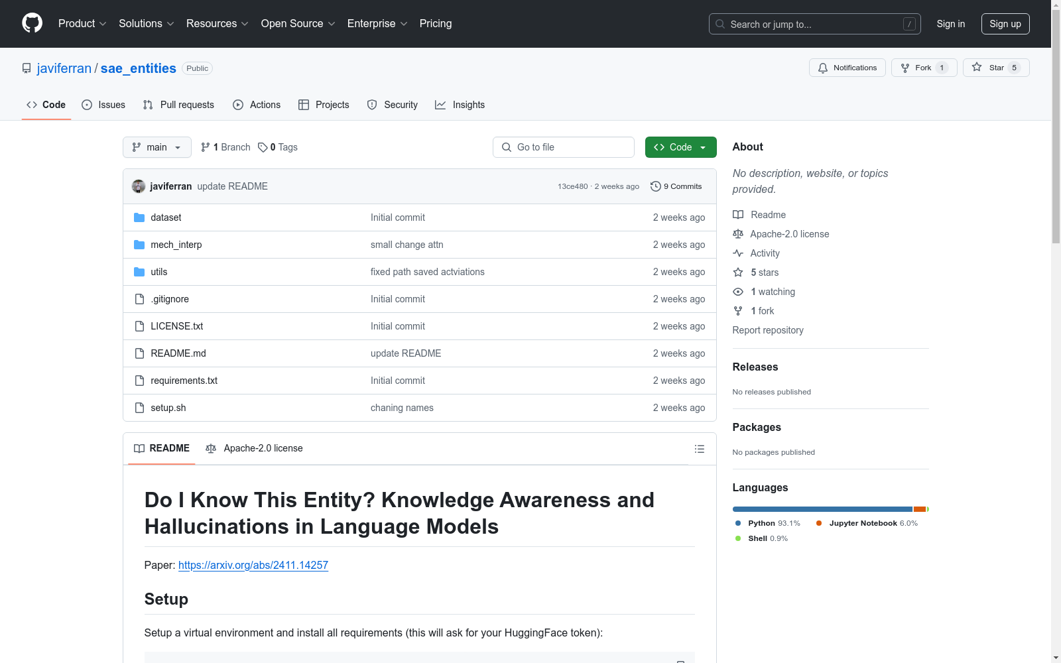Open the Pricing link
1061x663 pixels.
[x=436, y=23]
